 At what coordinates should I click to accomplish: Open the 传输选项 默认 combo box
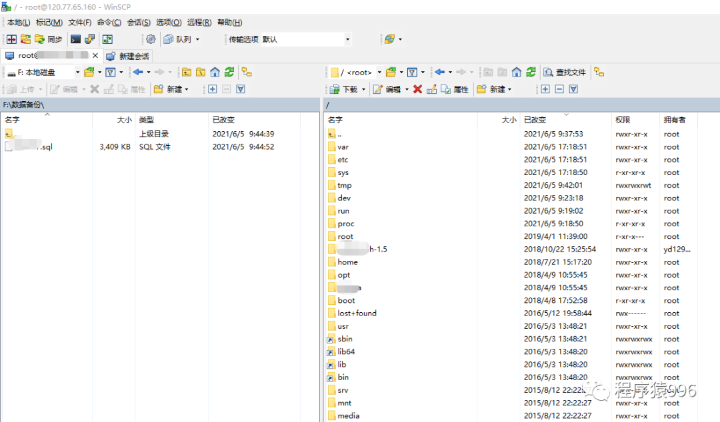coord(305,39)
